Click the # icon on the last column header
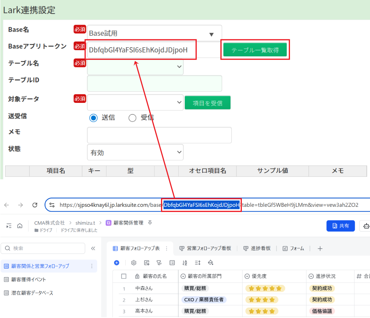The width and height of the screenshot is (370, 318). tap(359, 276)
